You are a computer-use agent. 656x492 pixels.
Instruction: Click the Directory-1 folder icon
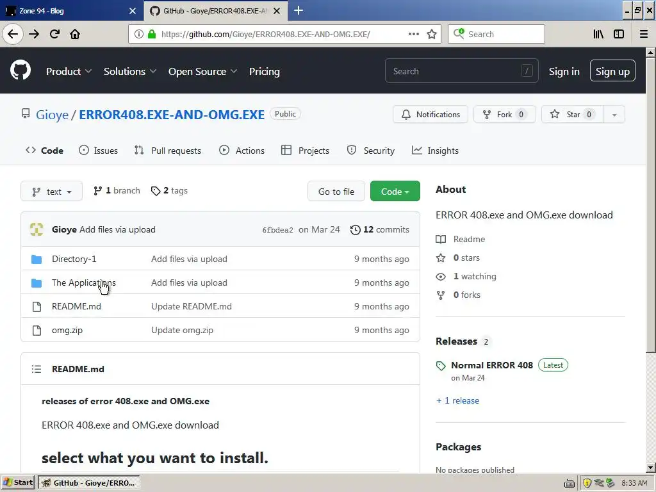[x=37, y=259]
